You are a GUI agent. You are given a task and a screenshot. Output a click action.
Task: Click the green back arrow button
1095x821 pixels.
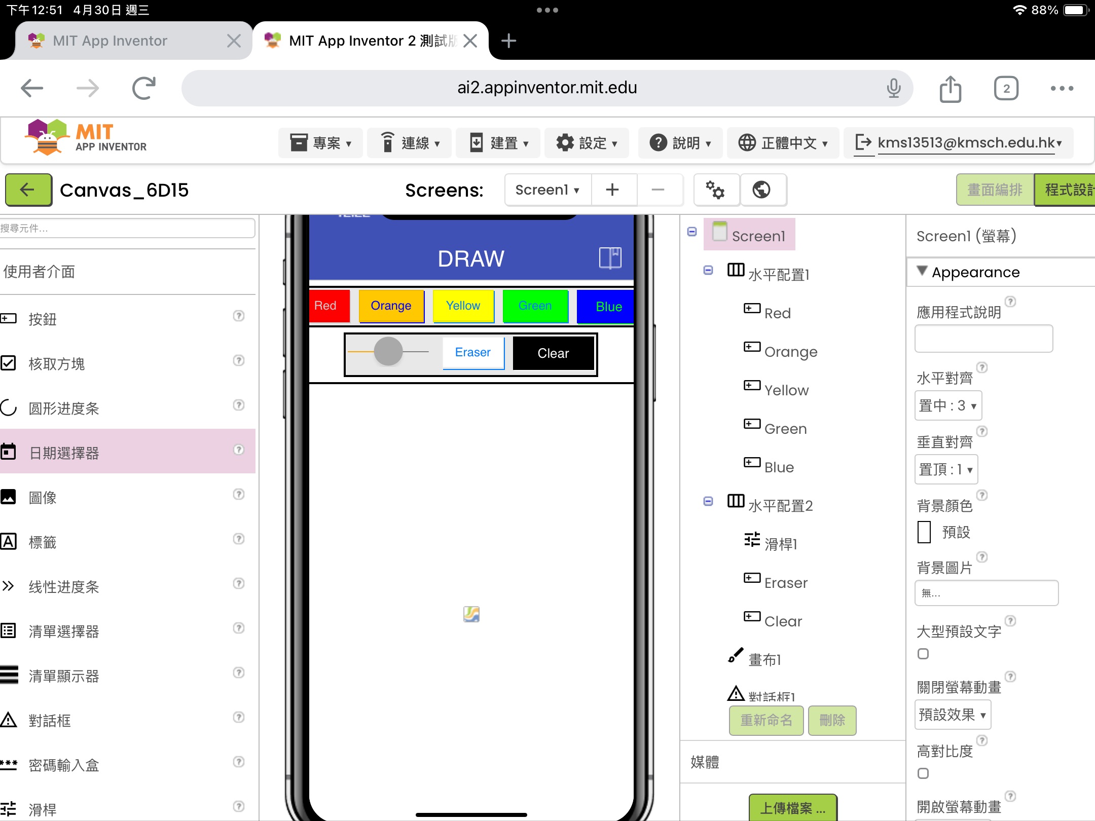28,190
